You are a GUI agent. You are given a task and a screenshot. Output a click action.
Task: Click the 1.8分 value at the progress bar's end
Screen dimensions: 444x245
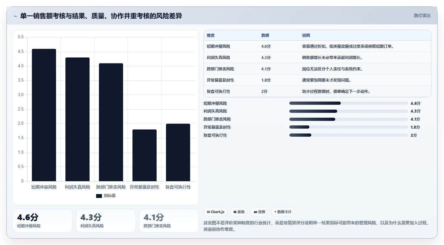pos(416,127)
